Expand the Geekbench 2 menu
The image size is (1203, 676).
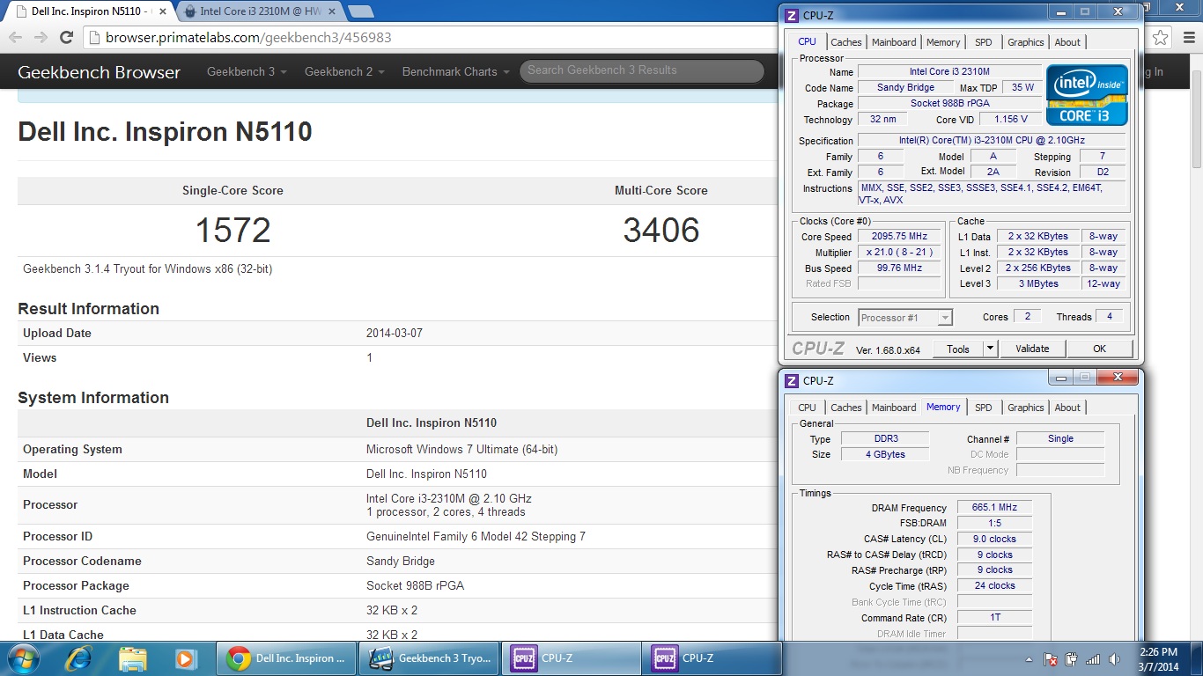pyautogui.click(x=344, y=72)
